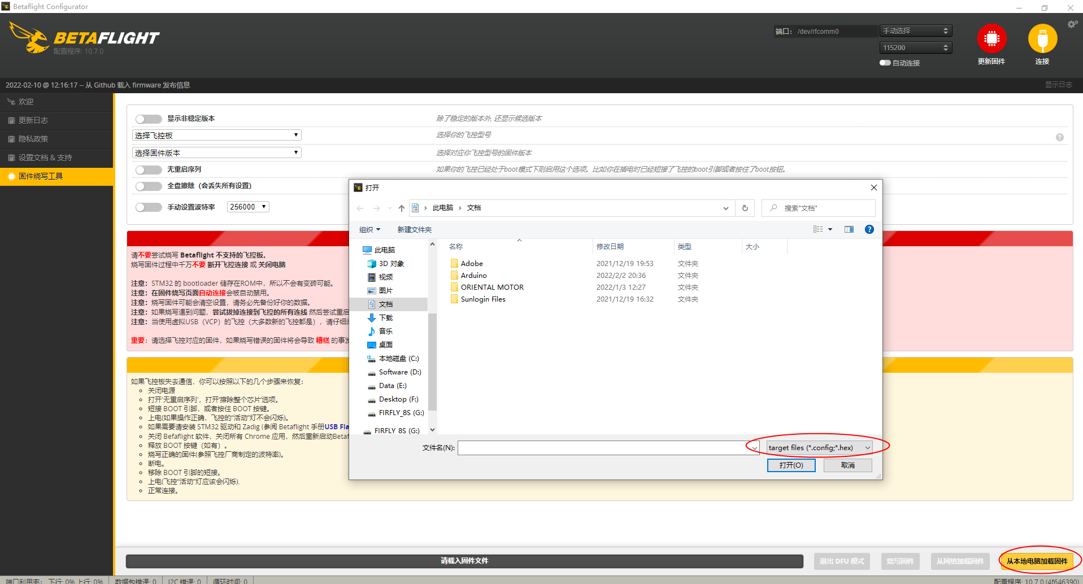1083x584 pixels.
Task: Select 图片 in the navigation tree
Action: point(385,291)
